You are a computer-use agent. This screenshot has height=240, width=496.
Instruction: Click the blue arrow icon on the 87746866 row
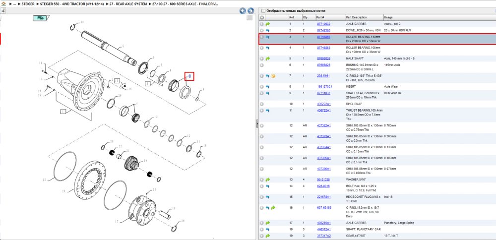coord(268,37)
